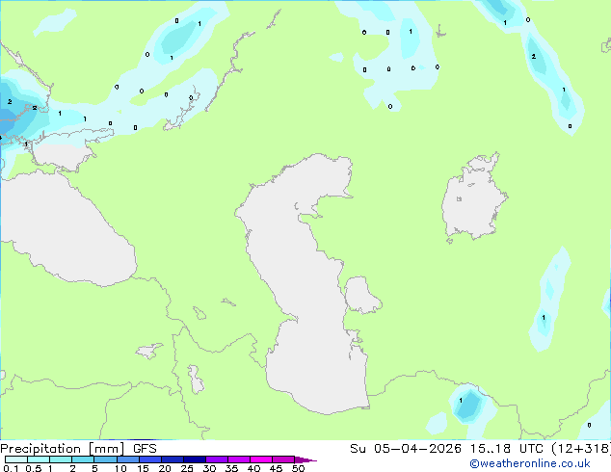Click the "Su 05-04-2026" date text
The image size is (611, 472).
406,449
